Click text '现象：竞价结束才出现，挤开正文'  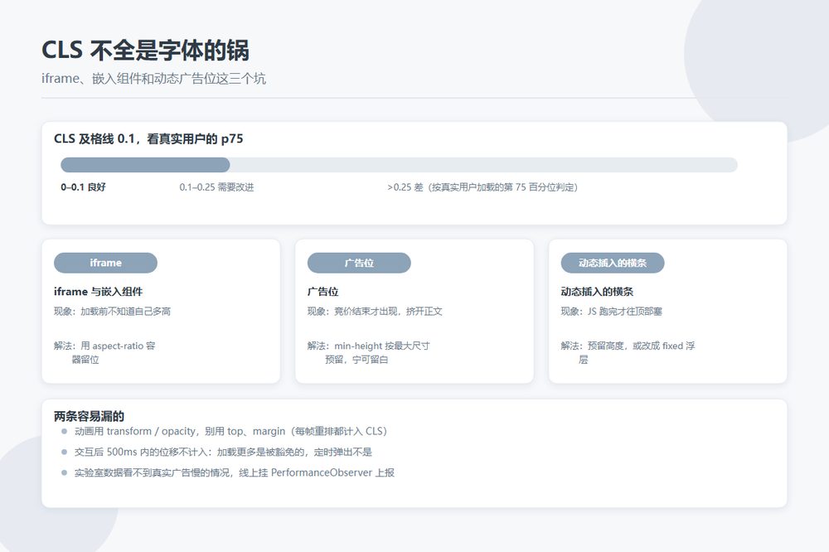[375, 312]
